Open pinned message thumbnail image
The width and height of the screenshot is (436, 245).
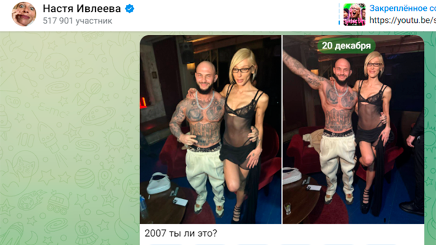[354, 15]
